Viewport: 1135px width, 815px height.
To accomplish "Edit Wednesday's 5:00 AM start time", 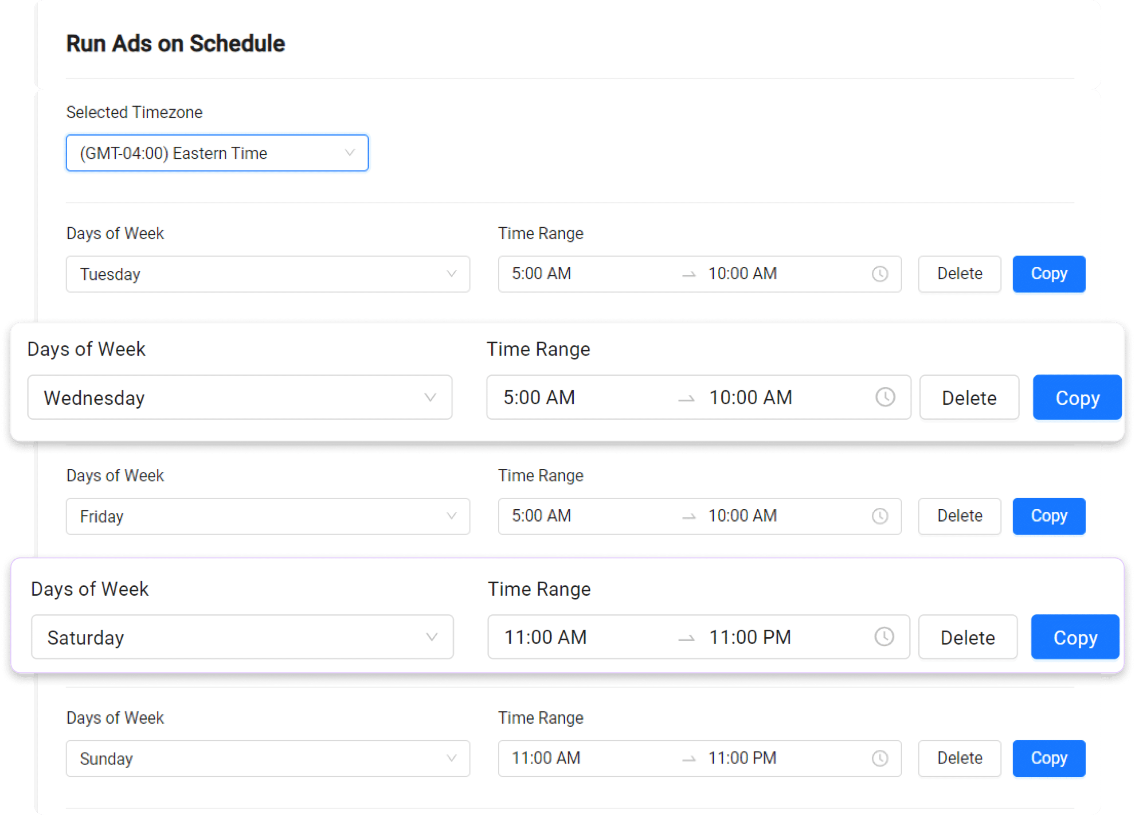I will (539, 398).
